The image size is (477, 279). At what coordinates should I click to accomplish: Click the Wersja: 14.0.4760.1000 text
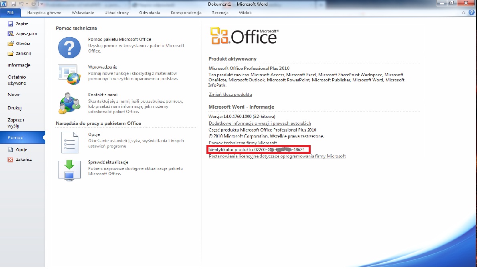242,116
